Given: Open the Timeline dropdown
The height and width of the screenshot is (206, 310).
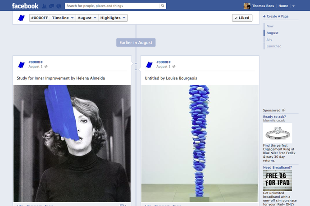Looking at the screenshot, I should tap(63, 18).
